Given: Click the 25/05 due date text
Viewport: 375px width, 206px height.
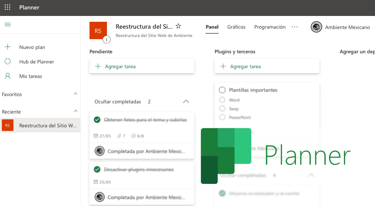Looking at the screenshot, I should click(105, 182).
